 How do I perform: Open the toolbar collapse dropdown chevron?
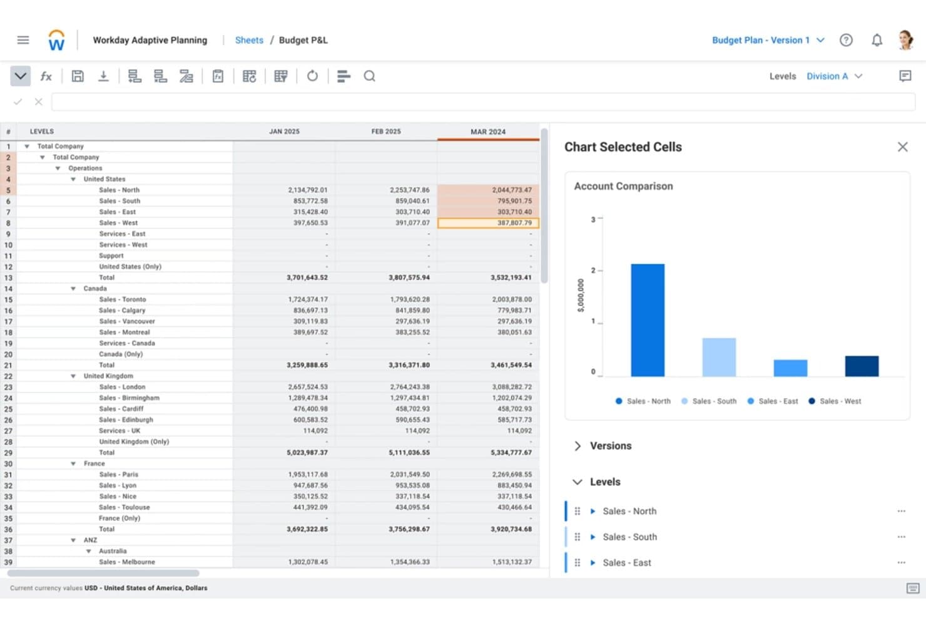coord(20,76)
